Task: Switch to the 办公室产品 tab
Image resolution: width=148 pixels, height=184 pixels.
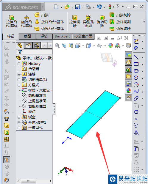Action: coord(83,36)
